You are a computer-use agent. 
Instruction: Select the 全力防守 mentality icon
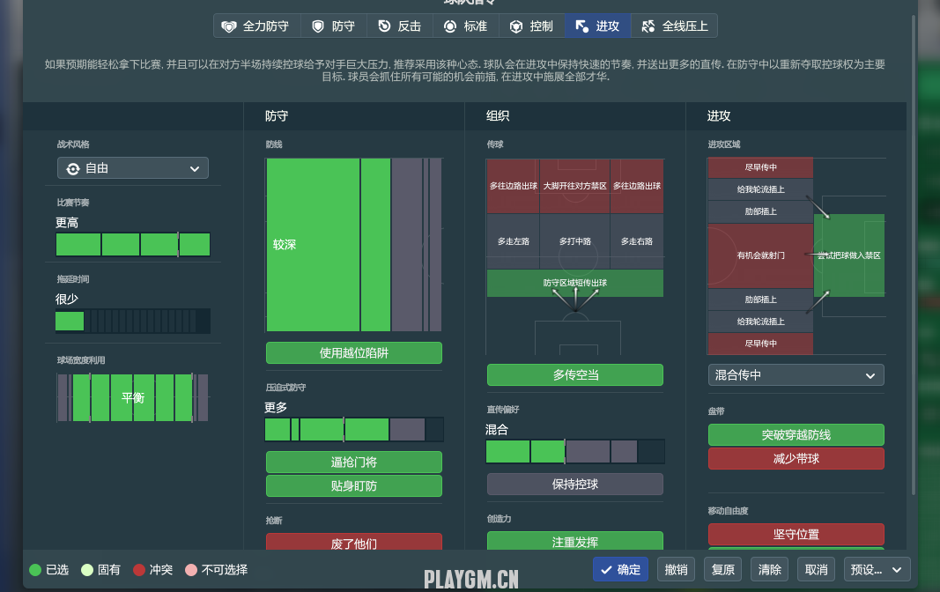point(229,26)
